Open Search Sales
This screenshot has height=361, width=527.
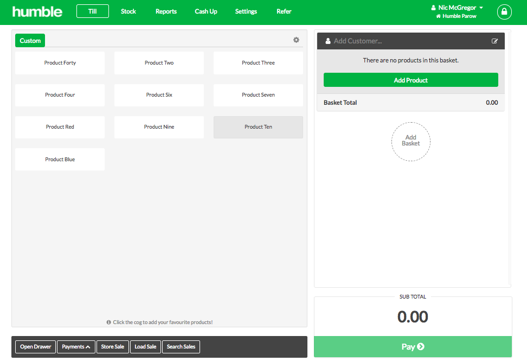181,347
